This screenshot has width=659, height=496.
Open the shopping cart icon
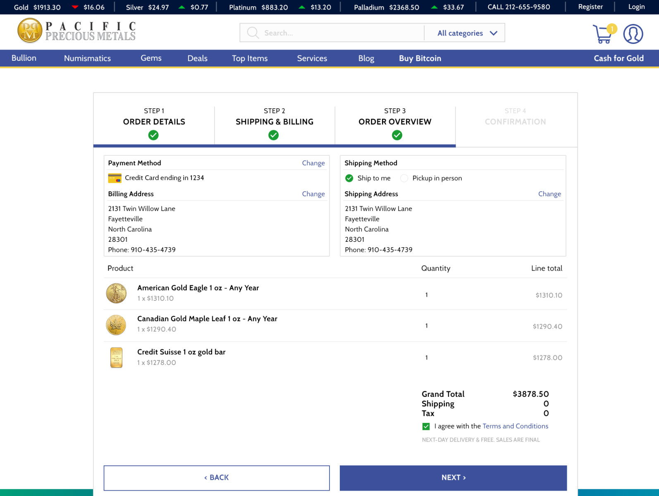(603, 34)
